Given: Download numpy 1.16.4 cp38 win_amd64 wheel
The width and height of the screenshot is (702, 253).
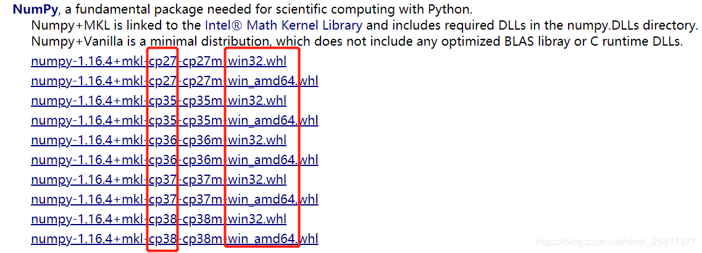Looking at the screenshot, I should click(175, 239).
